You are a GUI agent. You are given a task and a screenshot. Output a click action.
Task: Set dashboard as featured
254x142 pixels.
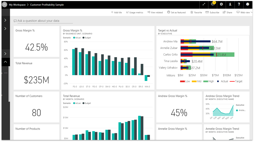pyautogui.click(x=176, y=12)
